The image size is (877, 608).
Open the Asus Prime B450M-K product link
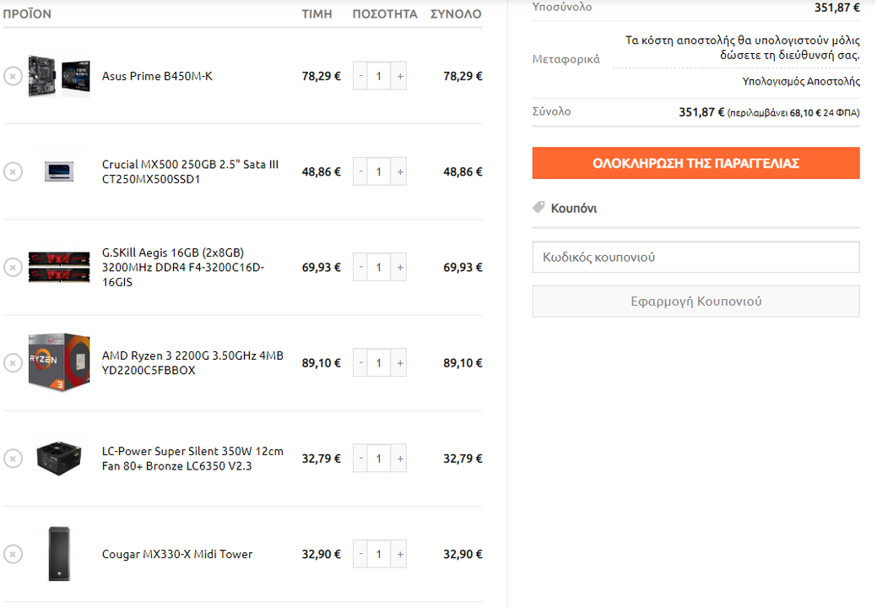(x=157, y=76)
